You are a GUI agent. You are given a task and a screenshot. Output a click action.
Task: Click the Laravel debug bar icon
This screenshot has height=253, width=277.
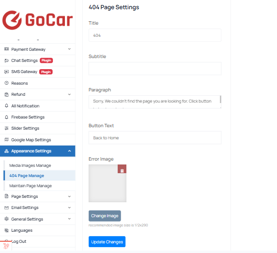click(x=6, y=246)
